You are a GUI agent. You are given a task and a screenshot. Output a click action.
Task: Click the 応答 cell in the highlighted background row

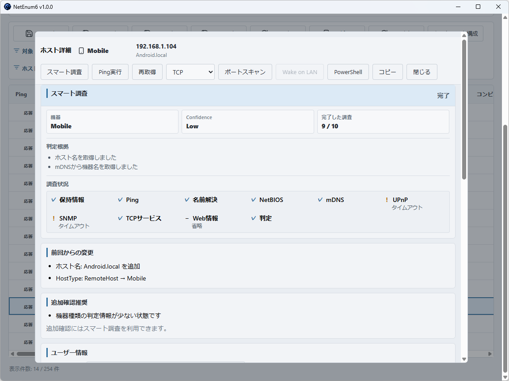coord(28,307)
